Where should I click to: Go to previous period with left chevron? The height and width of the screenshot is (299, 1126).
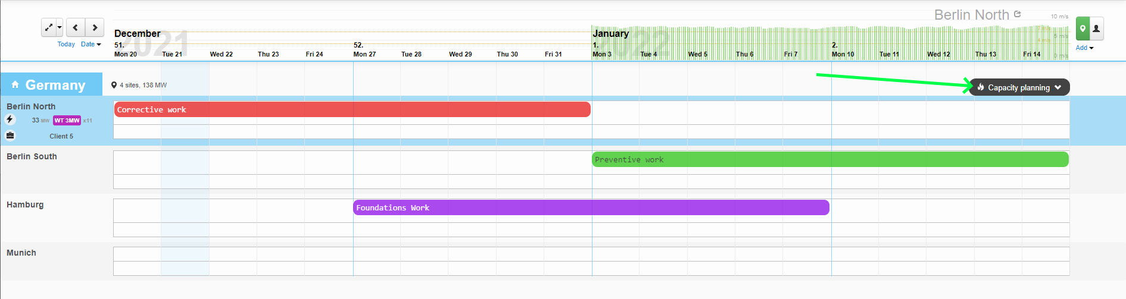(75, 27)
